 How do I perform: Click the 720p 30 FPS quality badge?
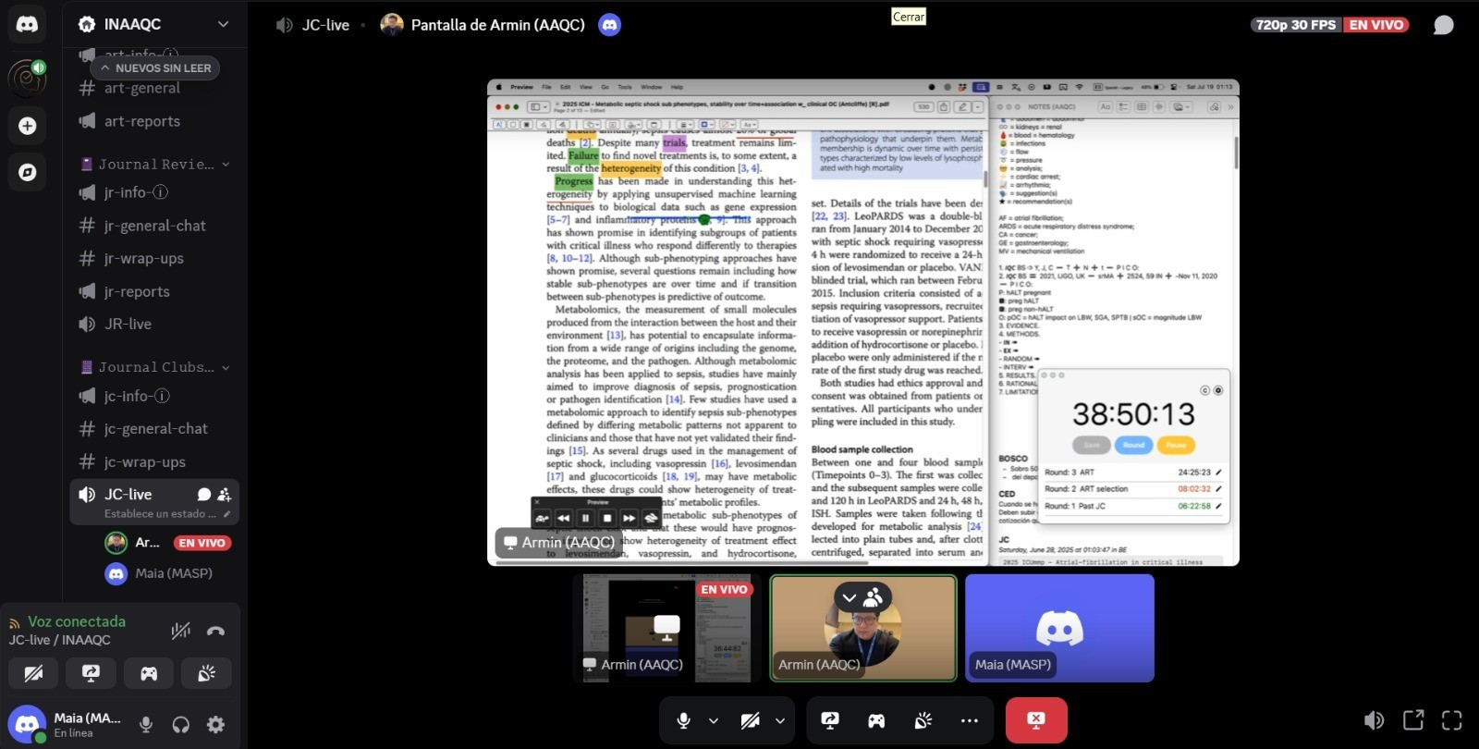(1296, 25)
